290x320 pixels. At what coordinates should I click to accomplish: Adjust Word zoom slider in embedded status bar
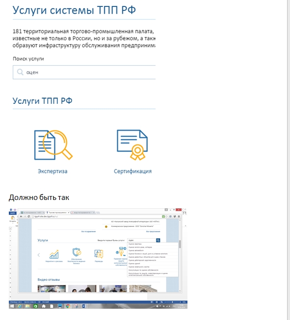pos(173,302)
